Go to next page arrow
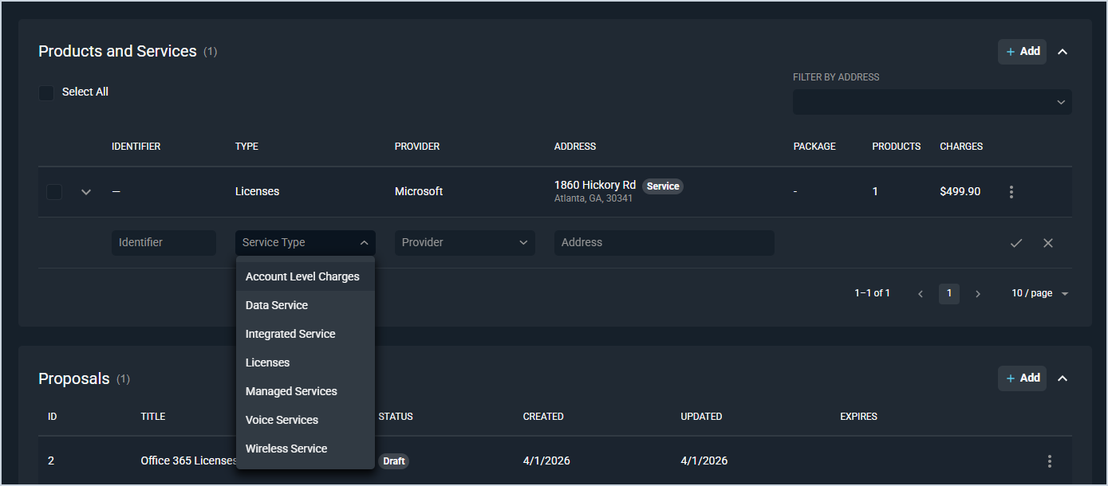Image resolution: width=1108 pixels, height=486 pixels. tap(978, 294)
